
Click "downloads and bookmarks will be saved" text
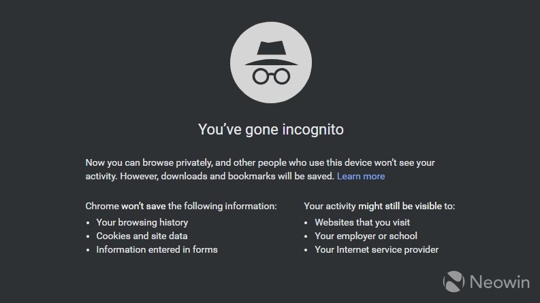[248, 176]
